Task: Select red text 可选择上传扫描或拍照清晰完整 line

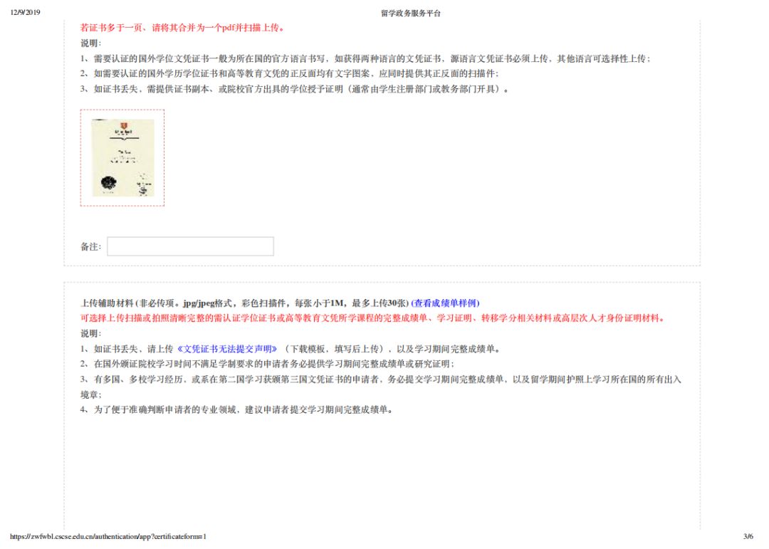Action: (x=372, y=318)
